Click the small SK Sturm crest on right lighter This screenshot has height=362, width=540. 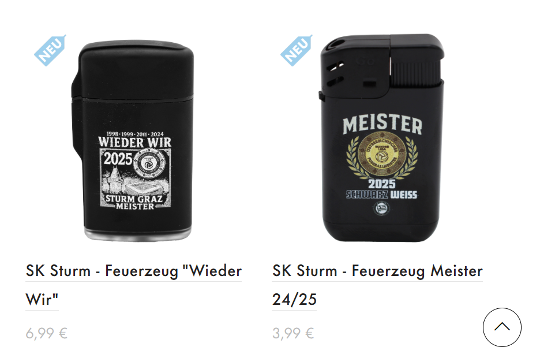click(x=381, y=208)
